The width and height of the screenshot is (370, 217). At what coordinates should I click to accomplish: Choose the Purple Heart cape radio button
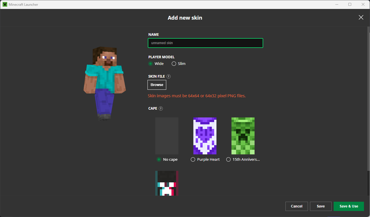coord(193,159)
